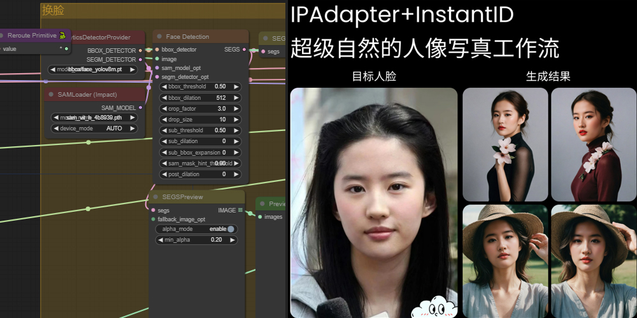The width and height of the screenshot is (637, 318).
Task: Select next SAM model with sam_vit_h right arrow
Action: pyautogui.click(x=132, y=118)
